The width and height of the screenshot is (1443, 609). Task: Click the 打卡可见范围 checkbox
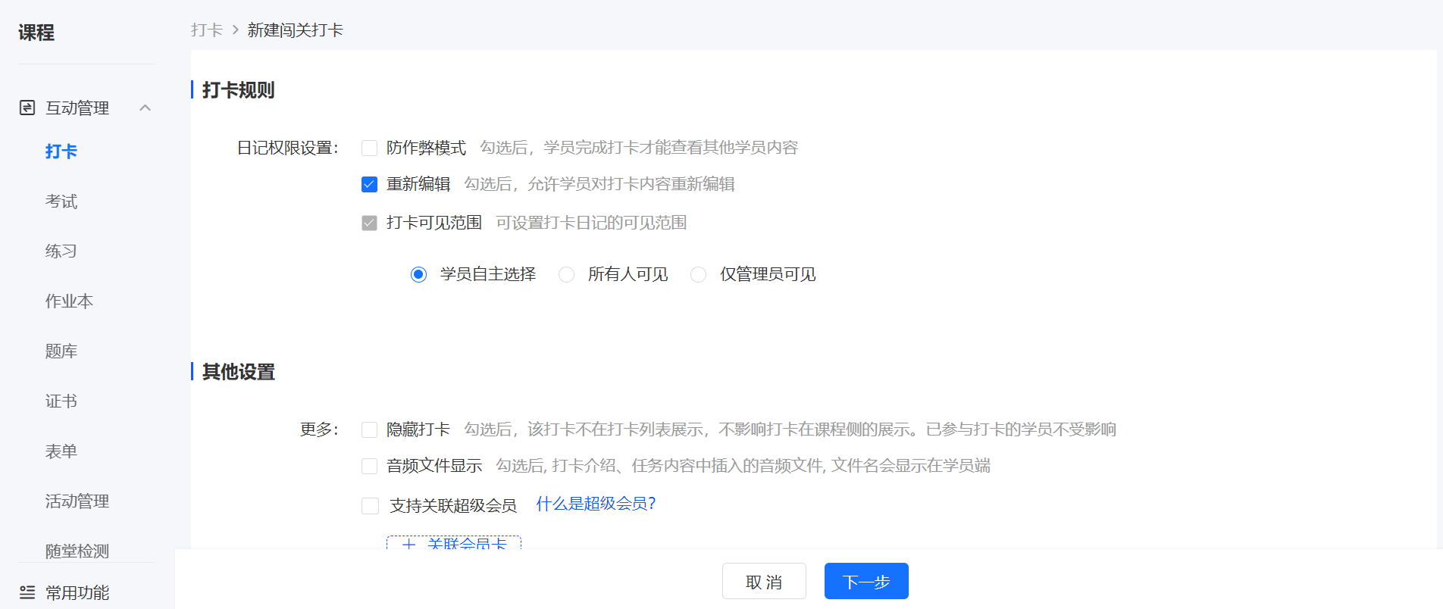(370, 223)
